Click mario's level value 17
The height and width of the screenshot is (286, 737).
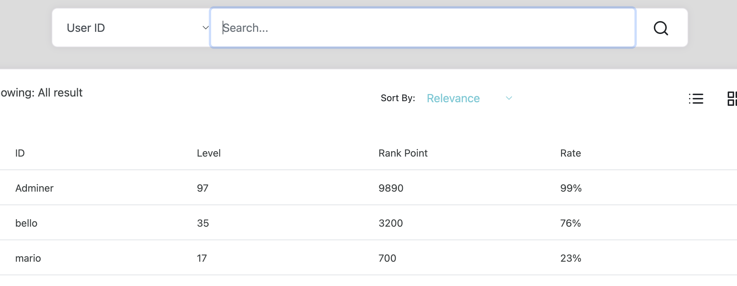(x=202, y=258)
